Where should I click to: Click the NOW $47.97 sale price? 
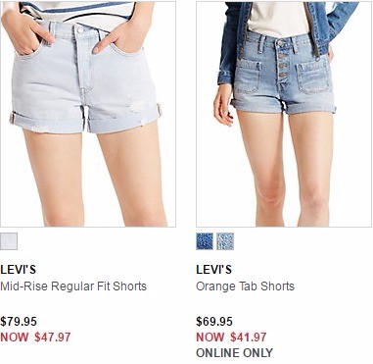(x=35, y=337)
